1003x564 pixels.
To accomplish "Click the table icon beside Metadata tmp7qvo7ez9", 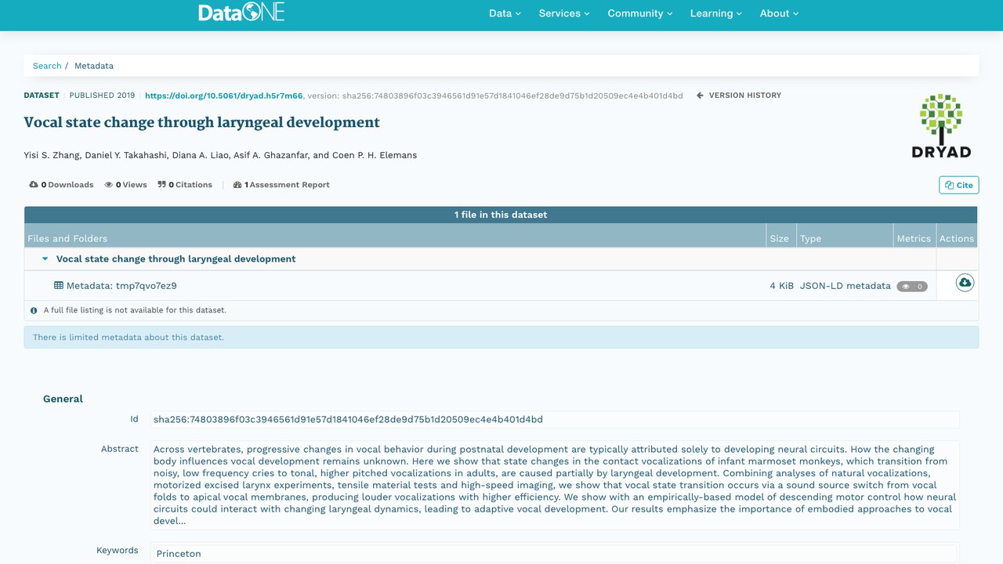I will 59,286.
